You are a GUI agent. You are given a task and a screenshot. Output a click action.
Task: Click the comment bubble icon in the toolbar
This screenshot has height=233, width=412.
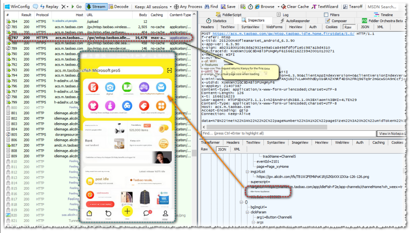[35, 6]
